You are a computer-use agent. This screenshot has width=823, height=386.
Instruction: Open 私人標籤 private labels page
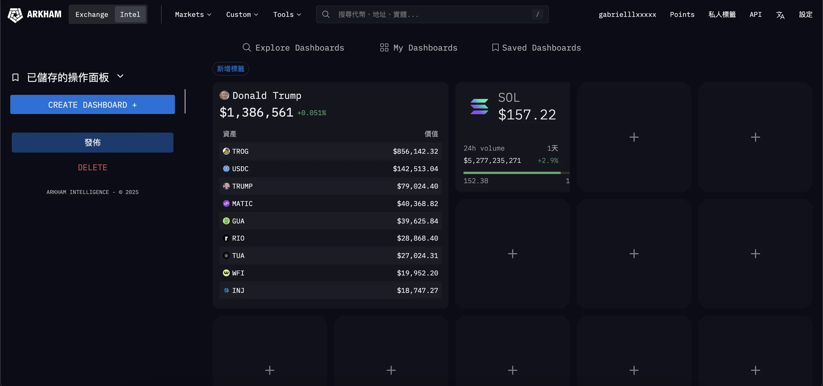coord(722,14)
